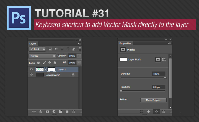Click the Add layer mask icon
Image resolution: width=199 pixels, height=122 pixels.
tap(47, 112)
